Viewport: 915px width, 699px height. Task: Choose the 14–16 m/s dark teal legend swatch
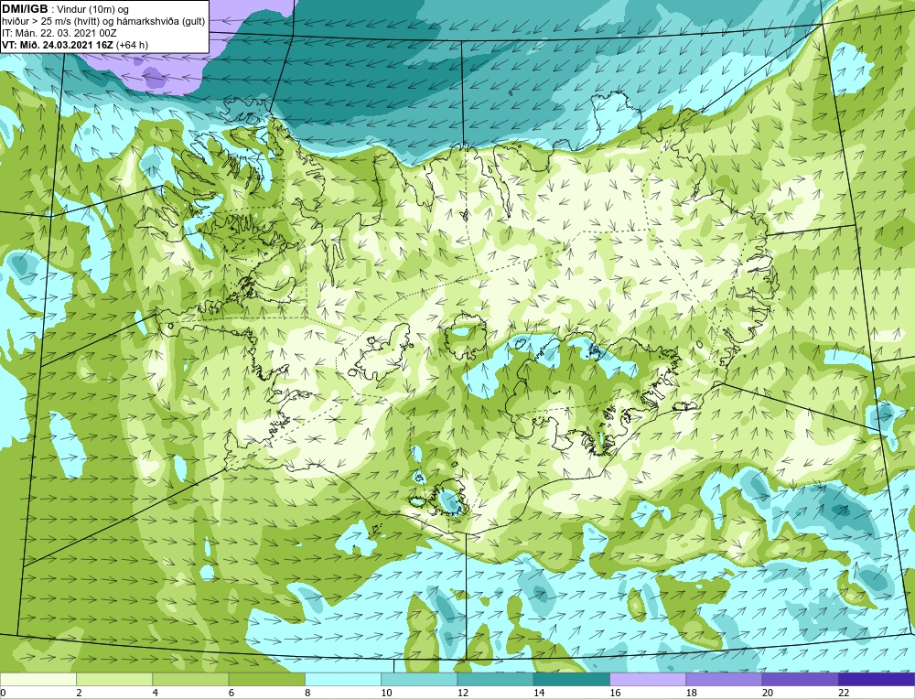571,679
